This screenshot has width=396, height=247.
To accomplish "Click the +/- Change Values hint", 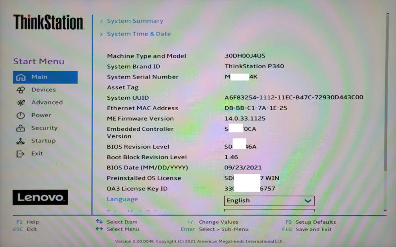I will pyautogui.click(x=213, y=222).
